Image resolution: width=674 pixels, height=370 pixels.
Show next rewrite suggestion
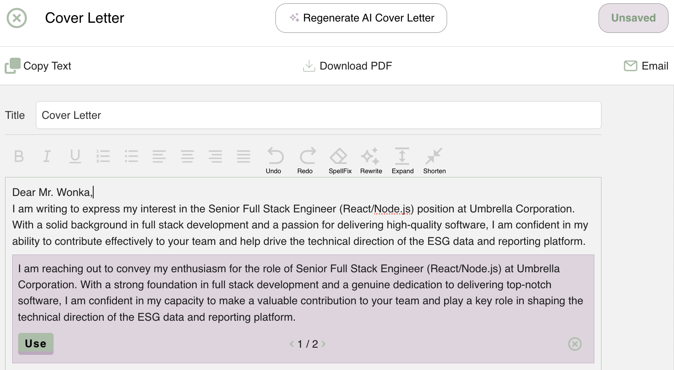tap(324, 344)
